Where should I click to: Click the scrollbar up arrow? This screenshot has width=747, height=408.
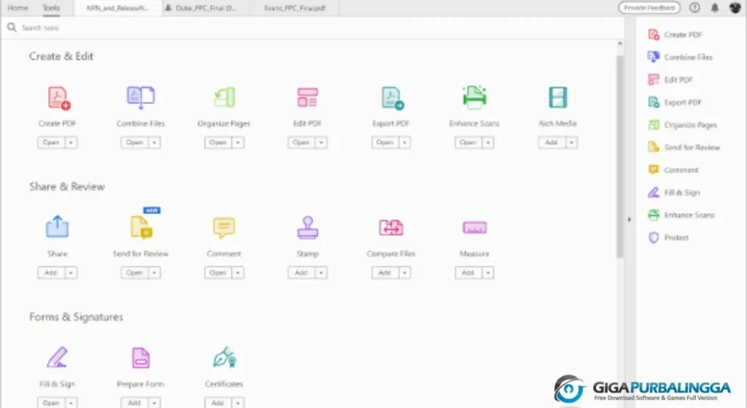point(620,43)
